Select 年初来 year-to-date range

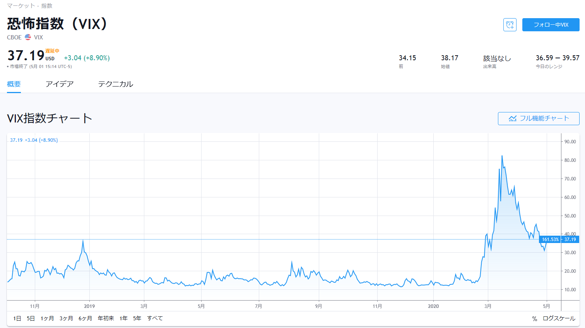106,318
